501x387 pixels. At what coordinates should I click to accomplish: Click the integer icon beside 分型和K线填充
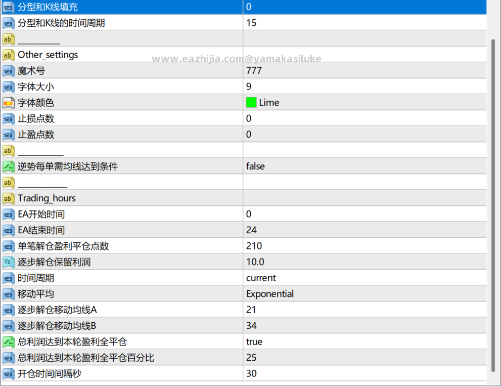tap(8, 7)
